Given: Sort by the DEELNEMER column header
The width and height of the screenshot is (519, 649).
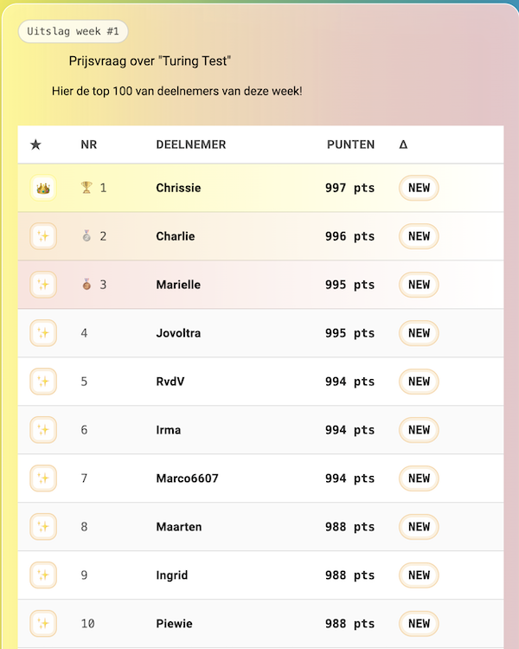Looking at the screenshot, I should coord(190,145).
